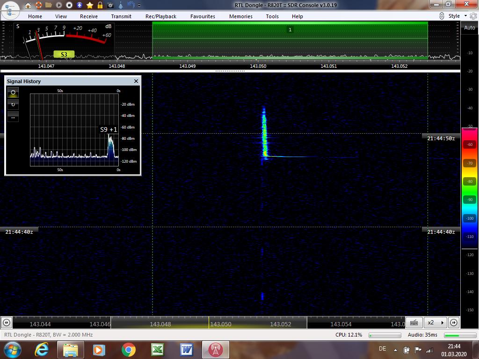479x359 pixels.
Task: Click the Home house icon in quick toolbar
Action: tap(28, 5)
